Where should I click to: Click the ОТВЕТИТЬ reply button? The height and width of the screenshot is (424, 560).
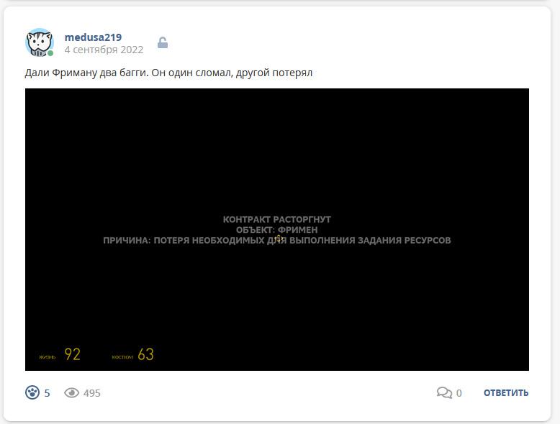[506, 392]
